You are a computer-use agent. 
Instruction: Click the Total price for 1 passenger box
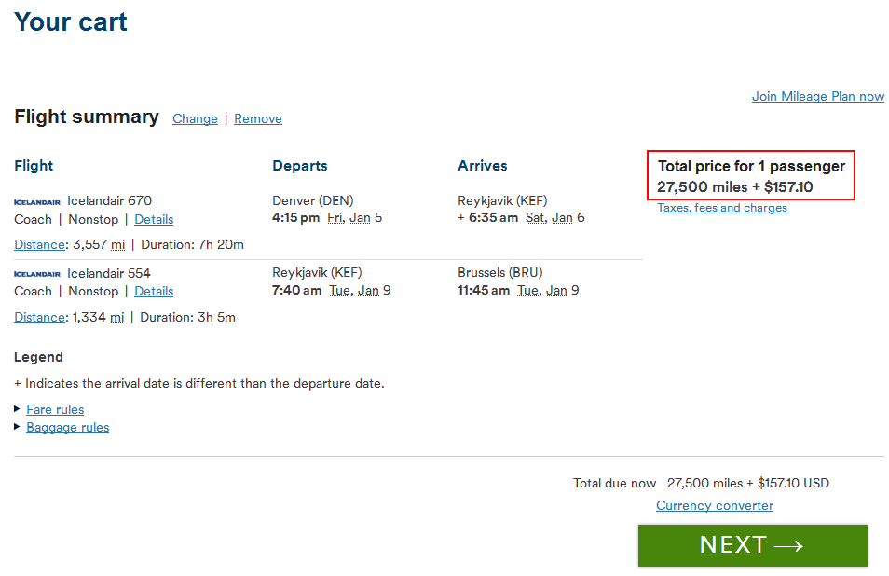[x=751, y=175]
